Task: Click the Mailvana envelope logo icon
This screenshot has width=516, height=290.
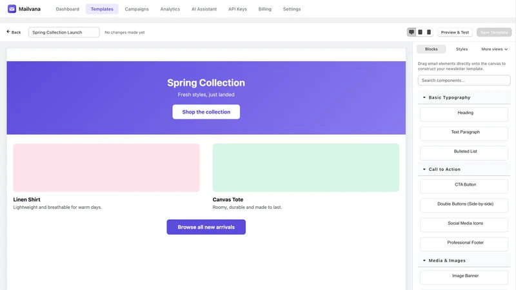Action: pyautogui.click(x=12, y=9)
